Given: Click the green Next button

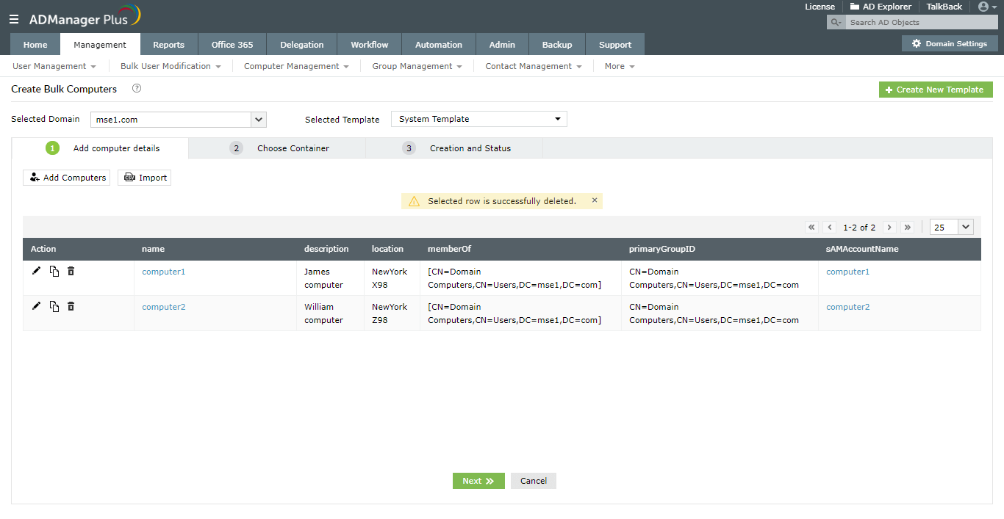Looking at the screenshot, I should pyautogui.click(x=478, y=481).
